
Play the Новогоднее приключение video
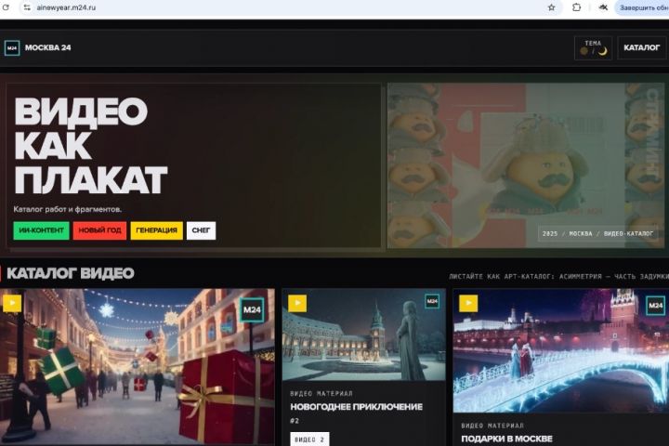pyautogui.click(x=297, y=304)
